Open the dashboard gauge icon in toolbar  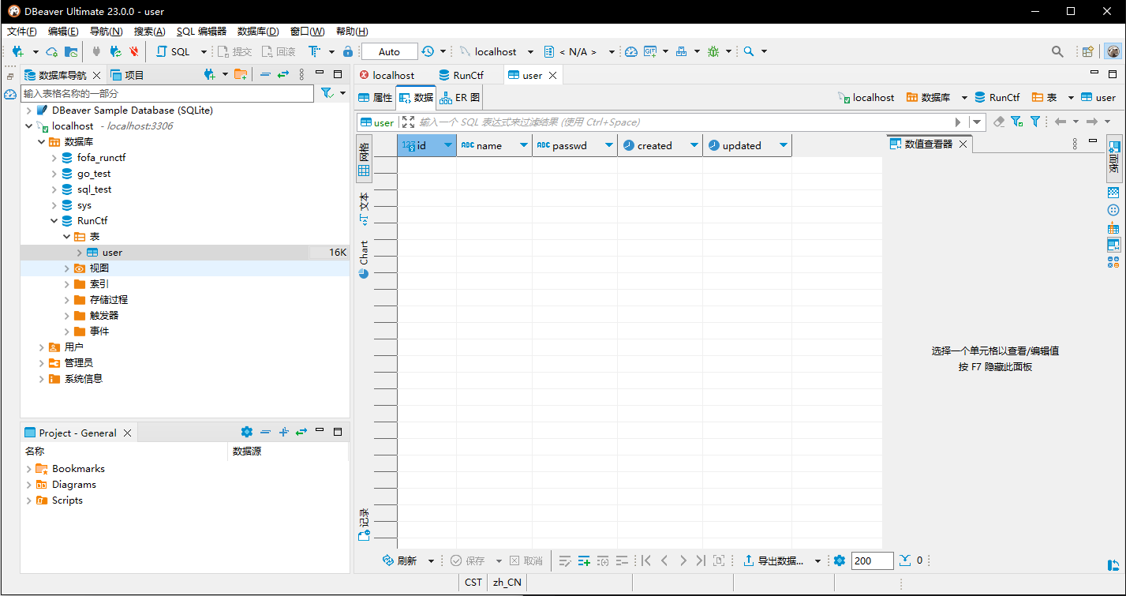[x=630, y=51]
